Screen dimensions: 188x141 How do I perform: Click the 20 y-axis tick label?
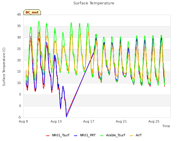pos(19,60)
